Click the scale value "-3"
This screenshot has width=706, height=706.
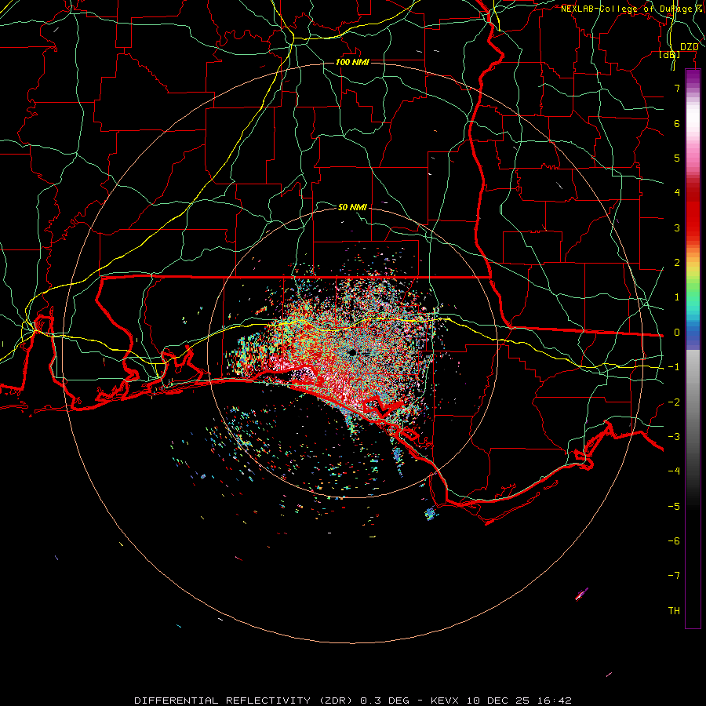(674, 437)
